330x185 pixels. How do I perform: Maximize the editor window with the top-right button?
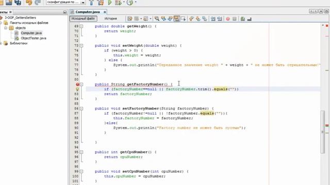pyautogui.click(x=326, y=11)
